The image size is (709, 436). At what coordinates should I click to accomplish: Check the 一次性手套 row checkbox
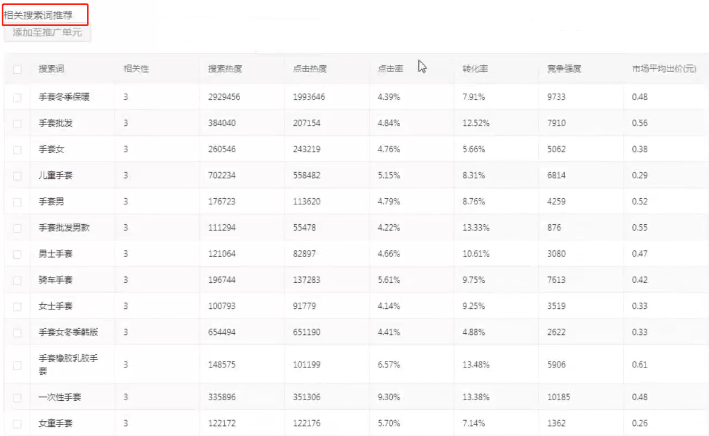click(17, 397)
